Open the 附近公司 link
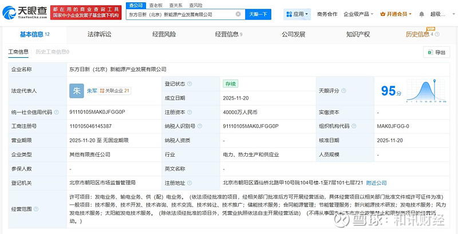The width and height of the screenshot is (458, 234). click(x=376, y=183)
